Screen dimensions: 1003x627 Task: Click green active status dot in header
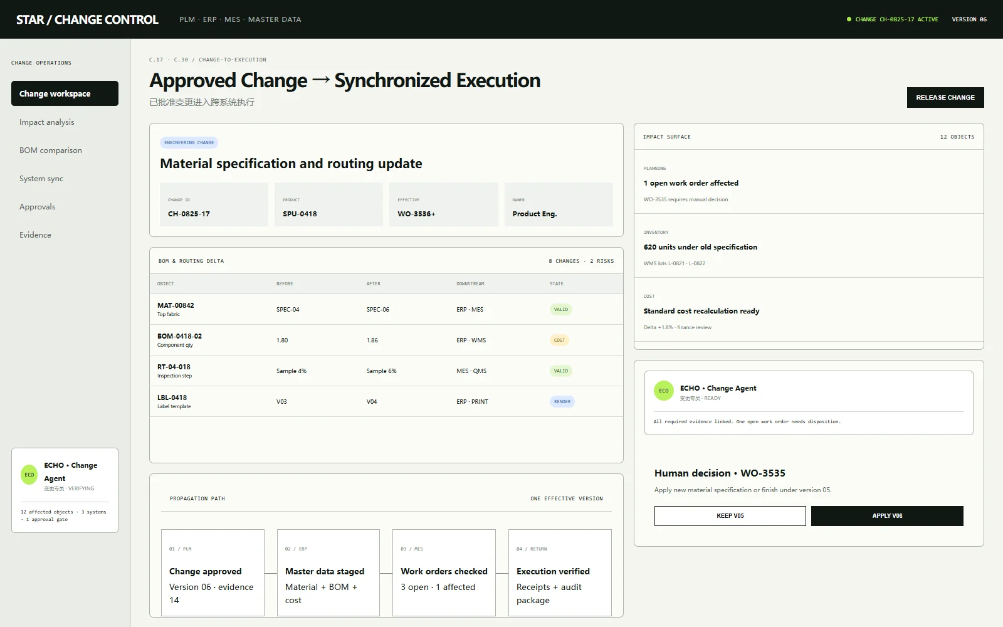coord(849,19)
